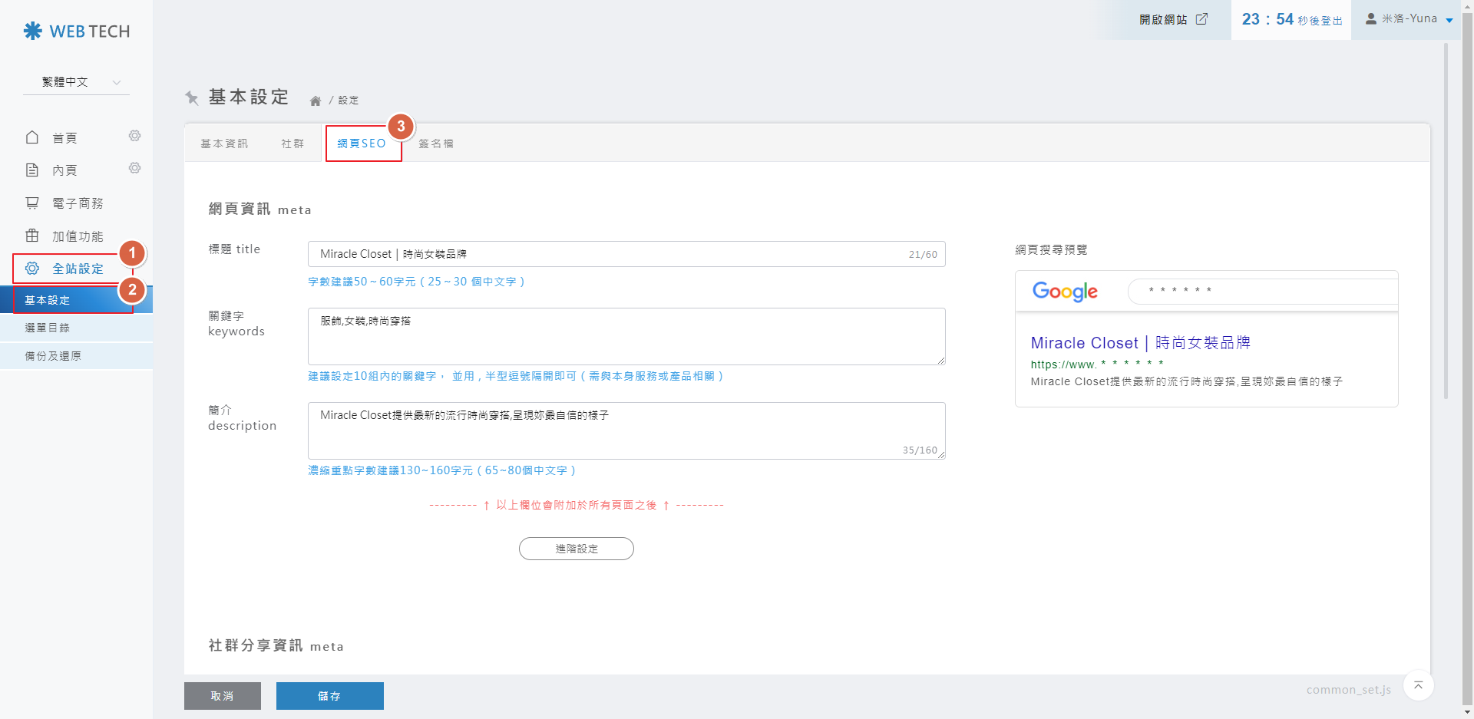
Task: Click the 開啟網站 external link
Action: 1173,20
